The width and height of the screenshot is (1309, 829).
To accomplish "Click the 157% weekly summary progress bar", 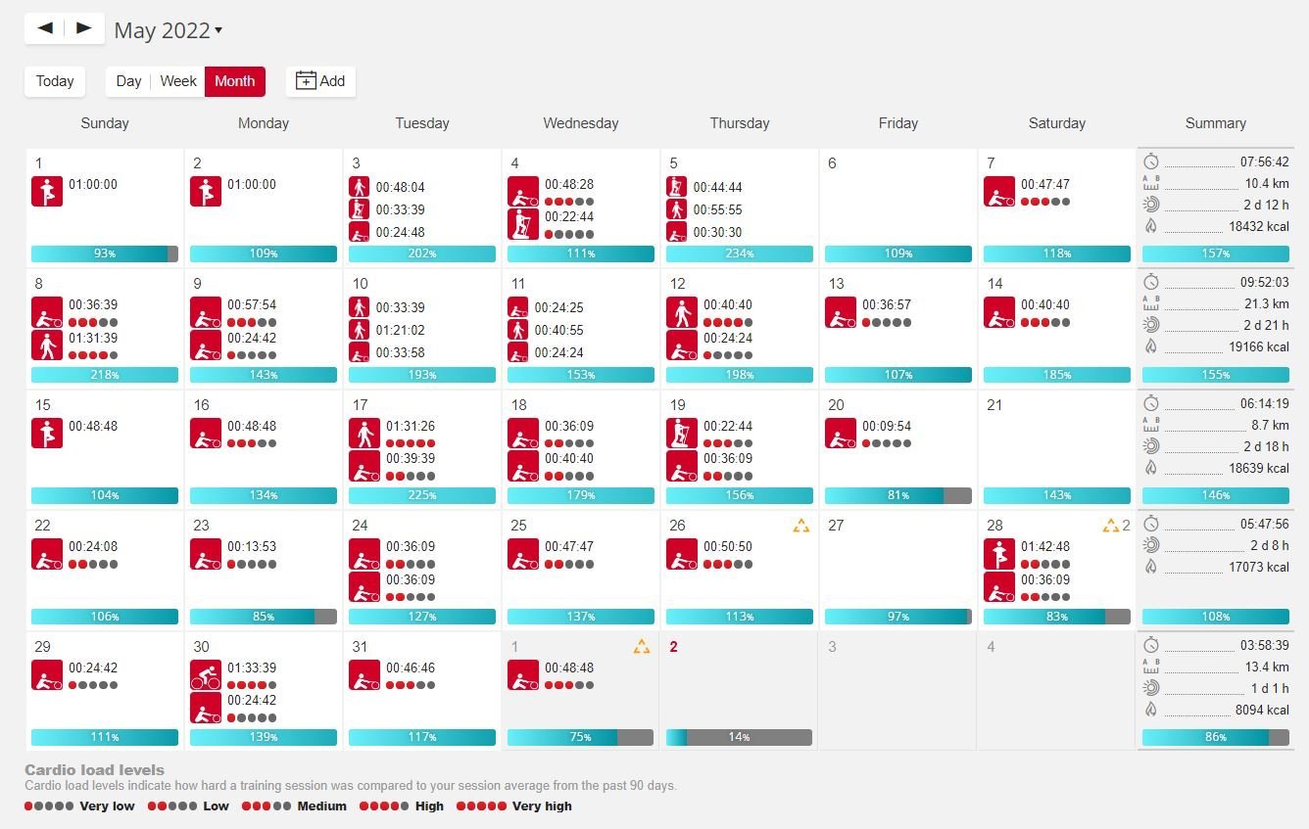I will tap(1215, 253).
